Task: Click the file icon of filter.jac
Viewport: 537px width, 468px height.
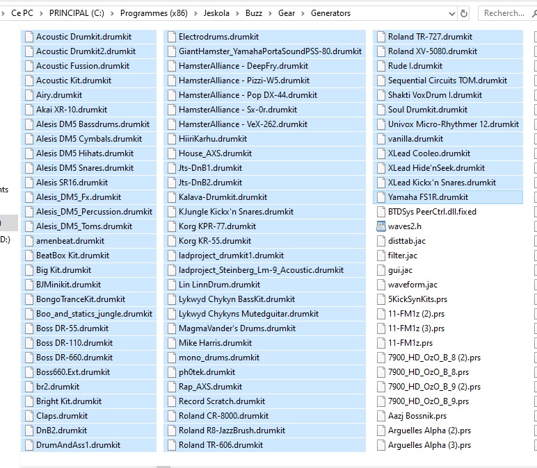Action: [380, 256]
